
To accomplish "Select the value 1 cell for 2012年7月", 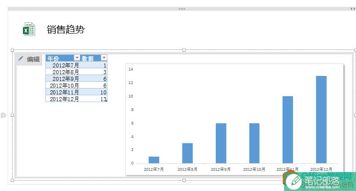I will point(94,66).
